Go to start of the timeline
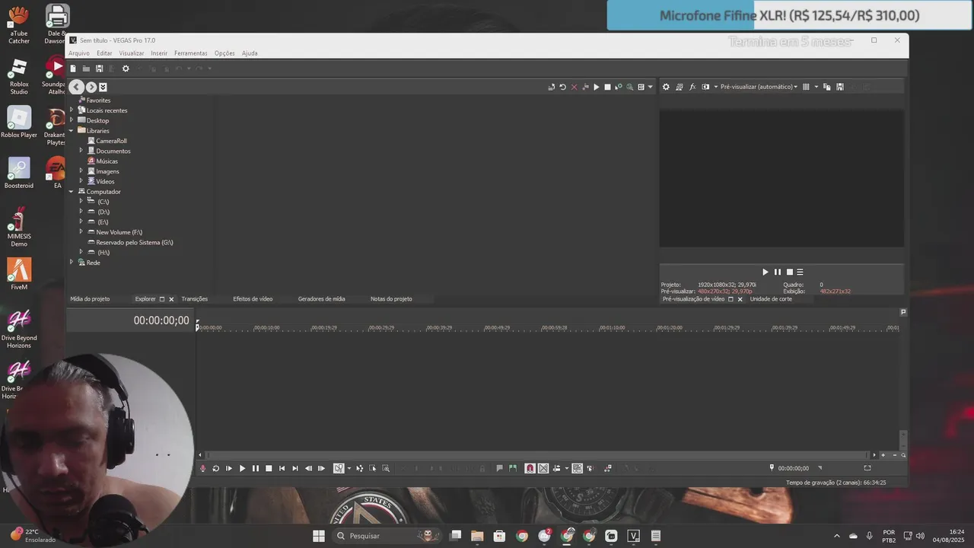 click(x=282, y=468)
